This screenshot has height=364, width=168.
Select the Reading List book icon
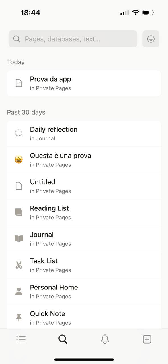coord(18,212)
